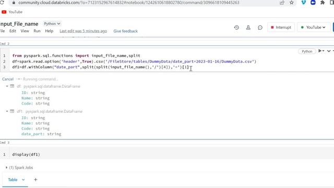The height and width of the screenshot is (188, 334).
Task: Click the date_part: string schema field
Action: point(41,134)
